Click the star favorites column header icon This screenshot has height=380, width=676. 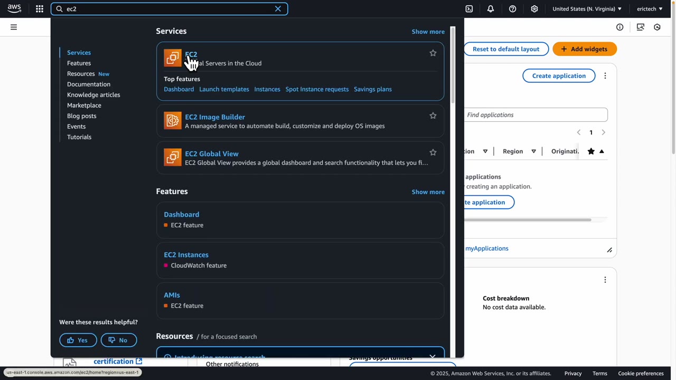pyautogui.click(x=591, y=151)
